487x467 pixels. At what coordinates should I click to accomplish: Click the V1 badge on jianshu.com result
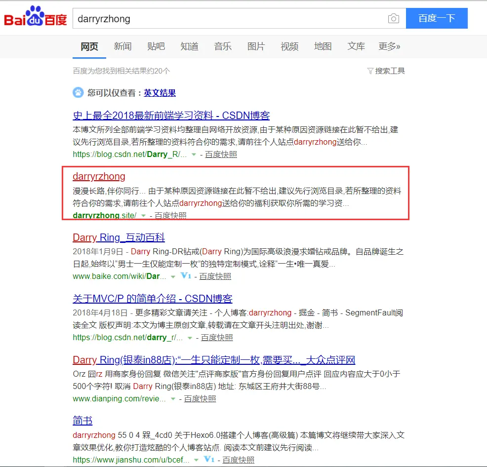209,459
